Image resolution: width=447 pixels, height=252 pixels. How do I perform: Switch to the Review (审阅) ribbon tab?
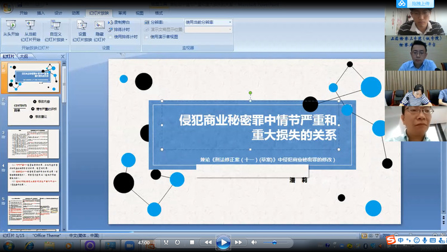(122, 13)
